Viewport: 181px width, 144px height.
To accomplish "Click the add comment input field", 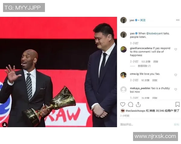I will tap(146, 124).
